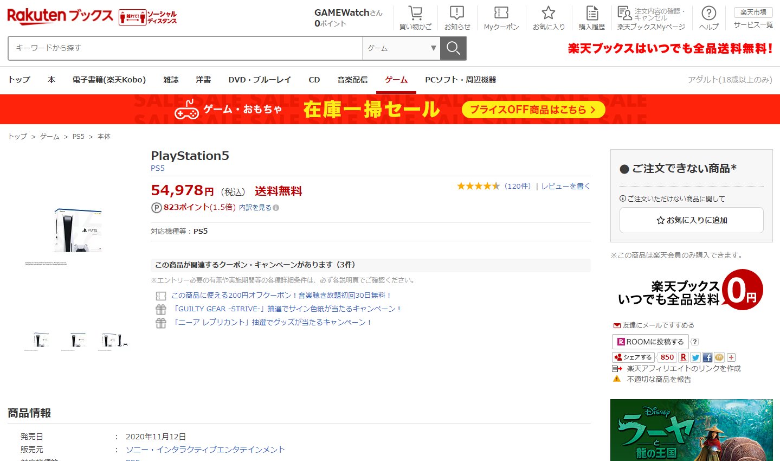
Task: Open the ヘルプ question mark icon
Action: (x=708, y=13)
